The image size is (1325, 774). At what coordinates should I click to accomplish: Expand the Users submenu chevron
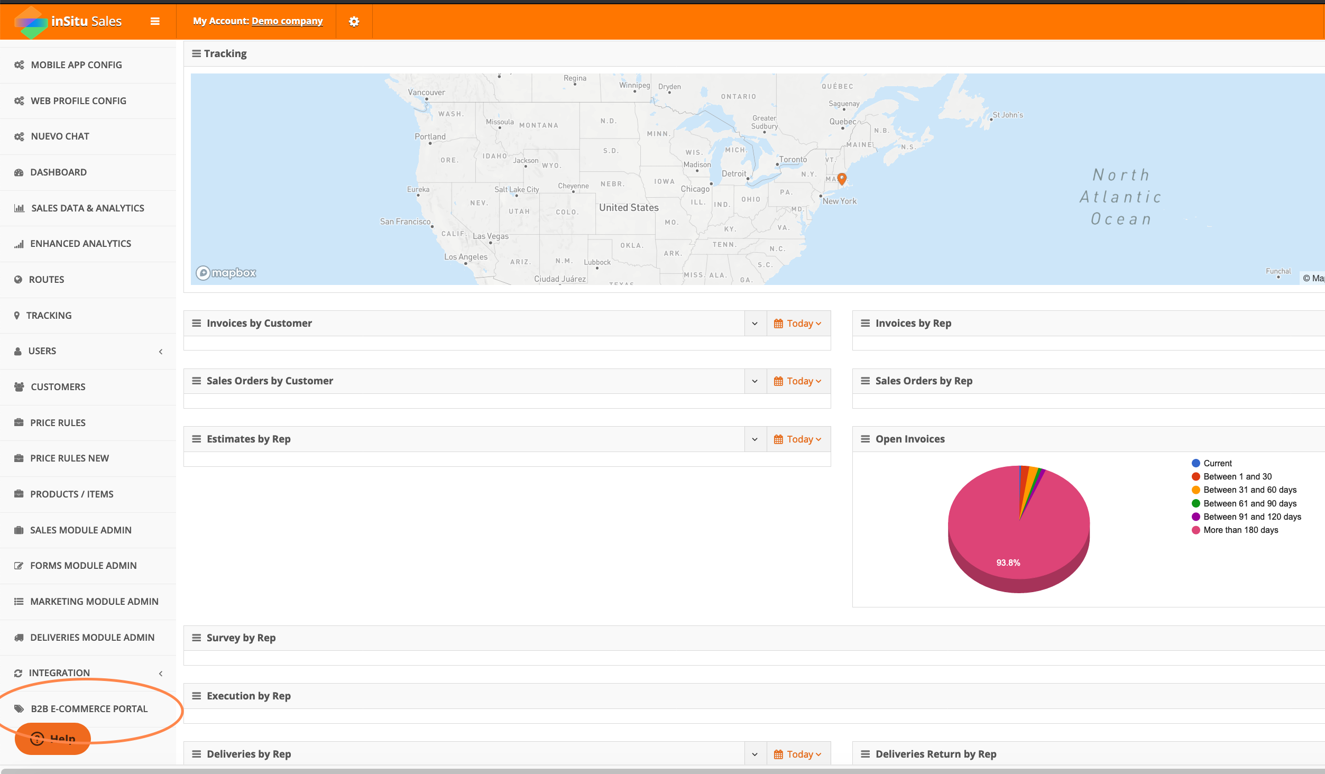click(161, 352)
